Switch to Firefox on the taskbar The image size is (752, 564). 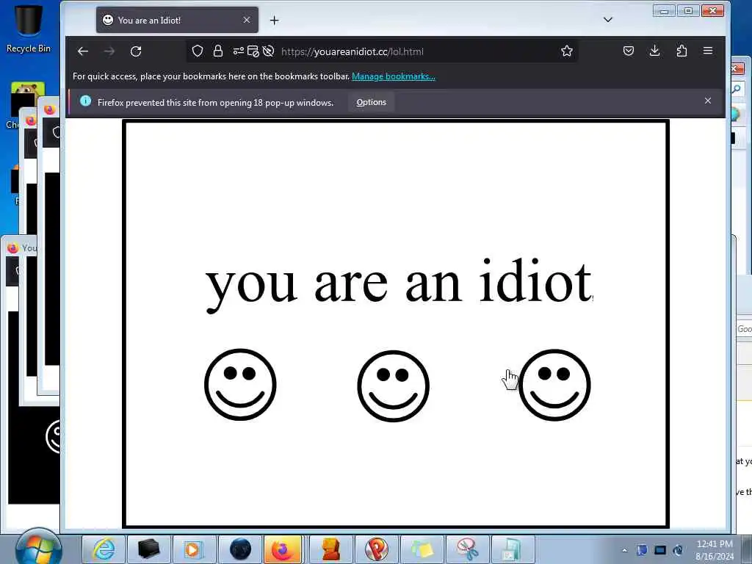(283, 549)
